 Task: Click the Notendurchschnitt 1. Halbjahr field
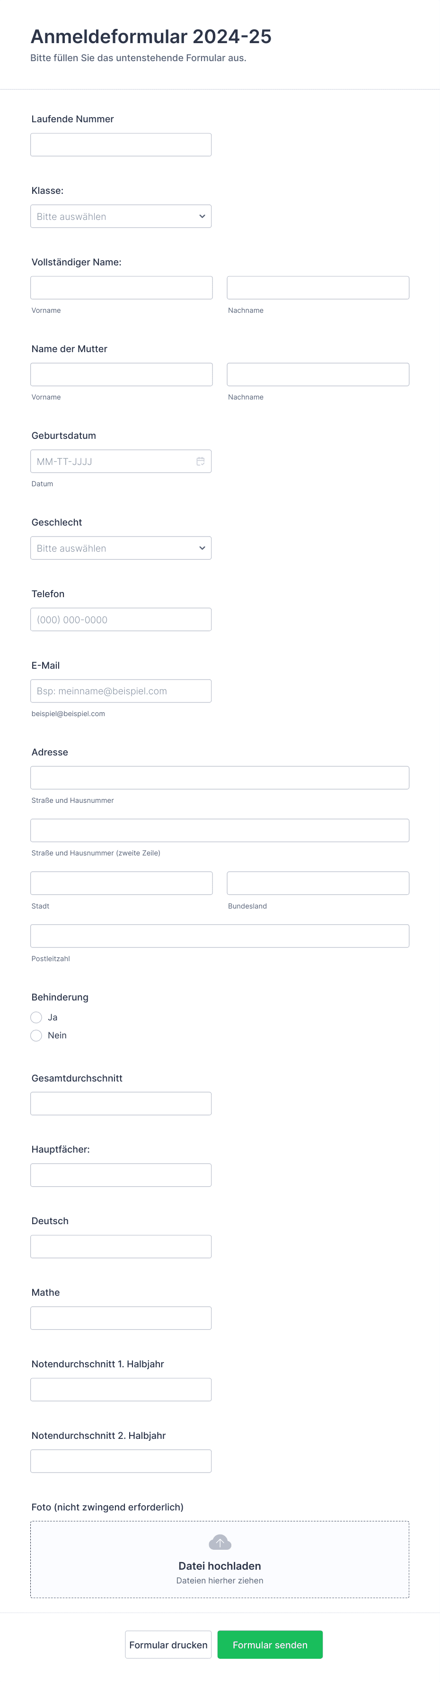click(121, 1390)
